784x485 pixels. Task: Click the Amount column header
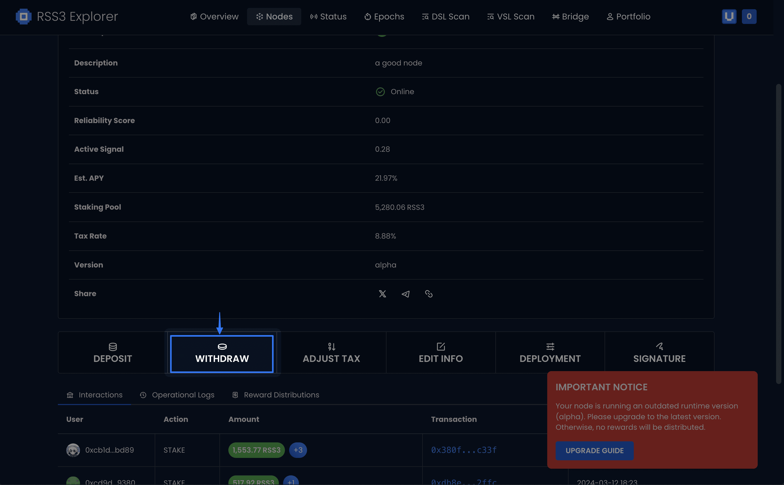click(x=243, y=419)
